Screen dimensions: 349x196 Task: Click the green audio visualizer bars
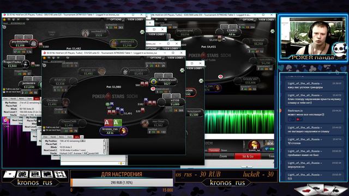tap(239, 122)
